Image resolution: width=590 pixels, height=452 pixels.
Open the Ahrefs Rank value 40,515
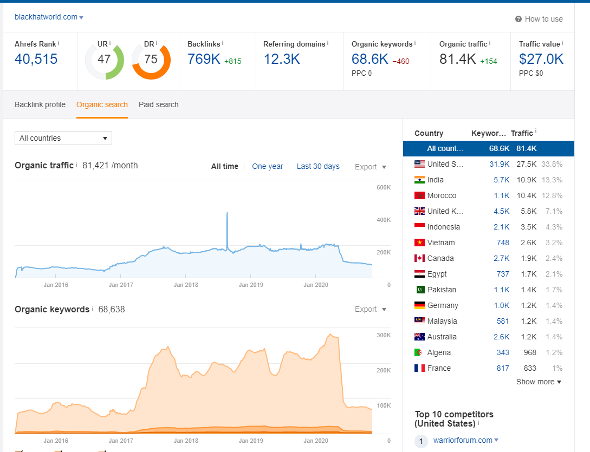36,59
